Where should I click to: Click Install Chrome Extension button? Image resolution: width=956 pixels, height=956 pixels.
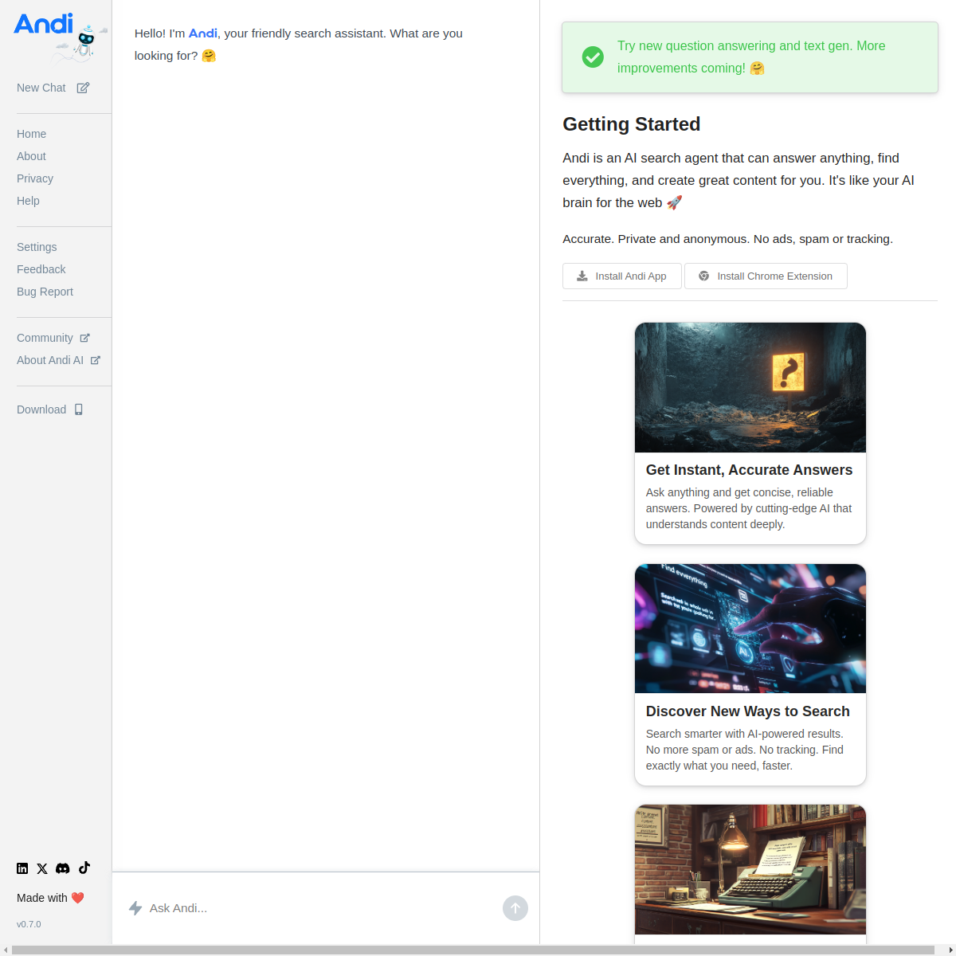[766, 276]
